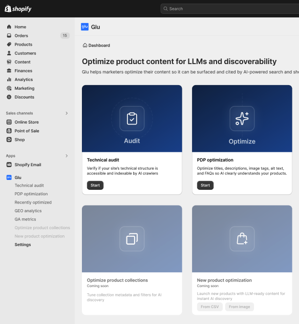Click the Products tag icon
Image resolution: width=299 pixels, height=324 pixels.
(9, 45)
